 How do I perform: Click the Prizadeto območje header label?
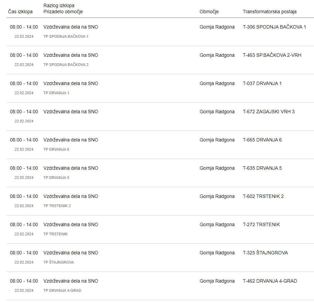click(63, 12)
